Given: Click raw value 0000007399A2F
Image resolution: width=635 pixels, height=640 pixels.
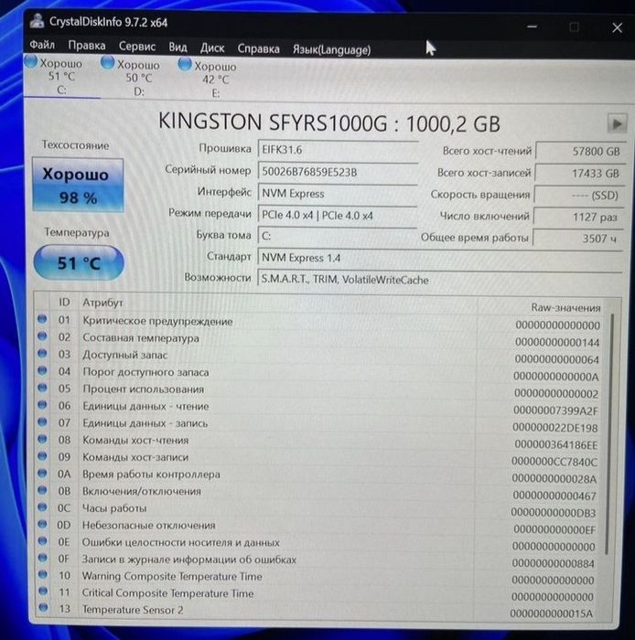Looking at the screenshot, I should click(555, 411).
